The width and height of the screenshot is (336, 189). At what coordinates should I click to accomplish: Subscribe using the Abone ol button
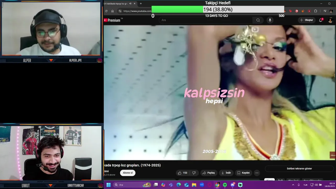tap(128, 173)
